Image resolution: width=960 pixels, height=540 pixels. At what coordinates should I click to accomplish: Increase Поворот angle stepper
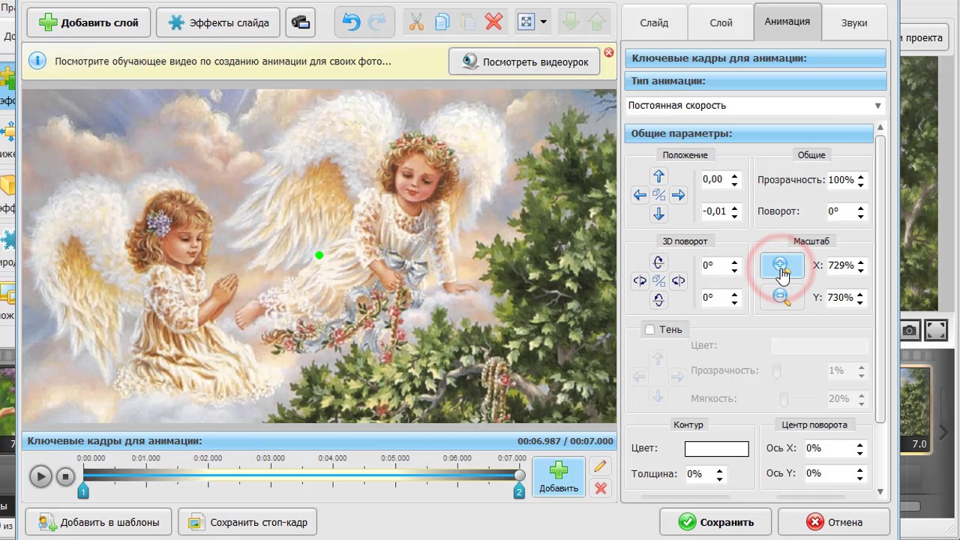[860, 208]
